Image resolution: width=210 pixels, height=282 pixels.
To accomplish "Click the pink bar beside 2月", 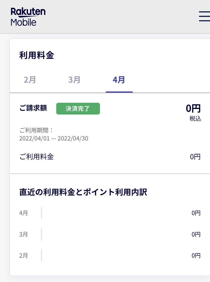I will 42,256.
